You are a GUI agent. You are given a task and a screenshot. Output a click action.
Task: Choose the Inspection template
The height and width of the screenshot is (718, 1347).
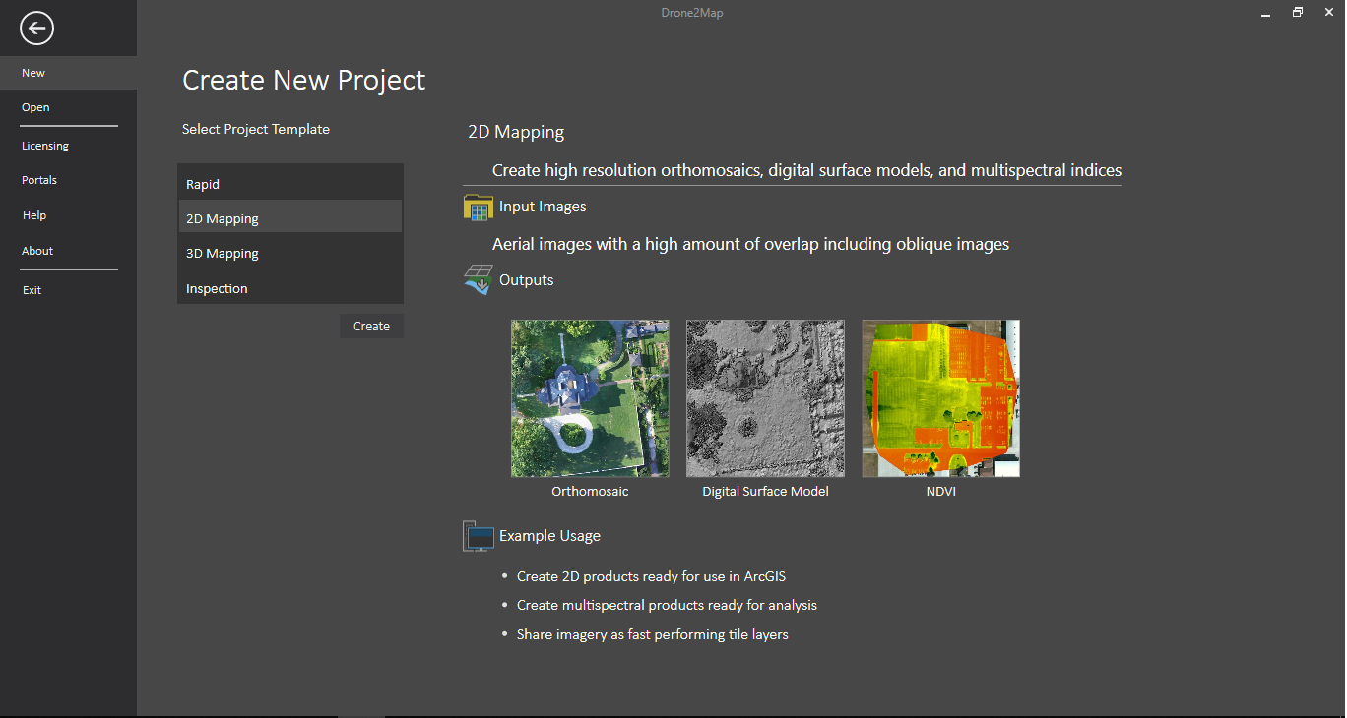pos(290,288)
